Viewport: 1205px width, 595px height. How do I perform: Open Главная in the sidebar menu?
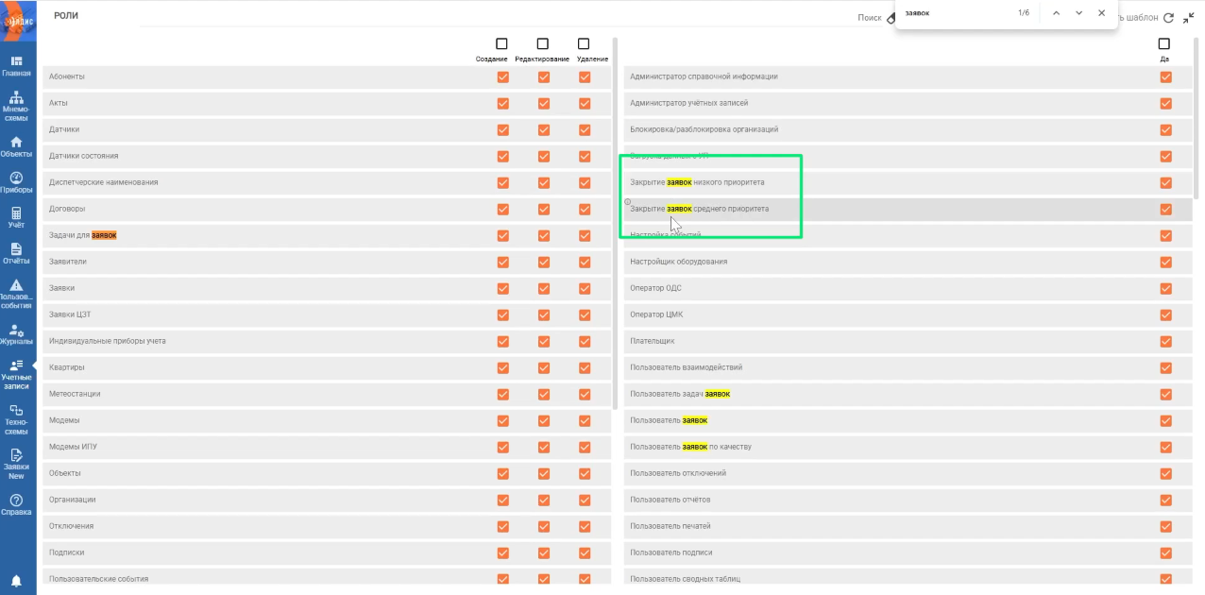[16, 66]
